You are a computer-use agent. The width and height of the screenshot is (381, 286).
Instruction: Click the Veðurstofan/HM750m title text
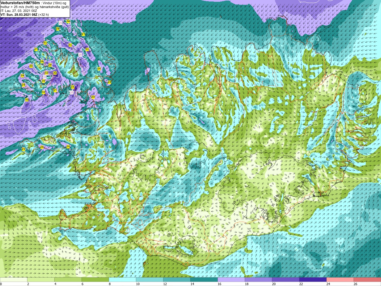(x=20, y=3)
